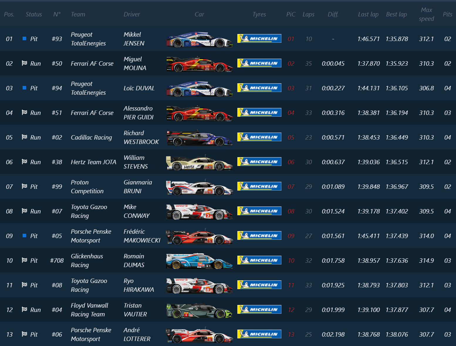This screenshot has height=346, width=456.
Task: Sort by the PiC column header
Action: (x=291, y=14)
